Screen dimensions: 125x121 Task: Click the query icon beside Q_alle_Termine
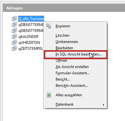14,18
